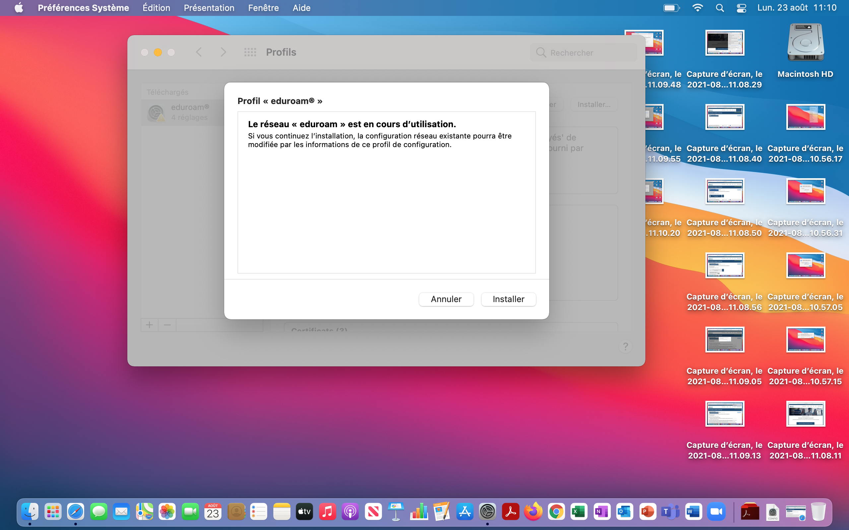Open the Fenêtre menu
Image resolution: width=849 pixels, height=530 pixels.
click(263, 8)
